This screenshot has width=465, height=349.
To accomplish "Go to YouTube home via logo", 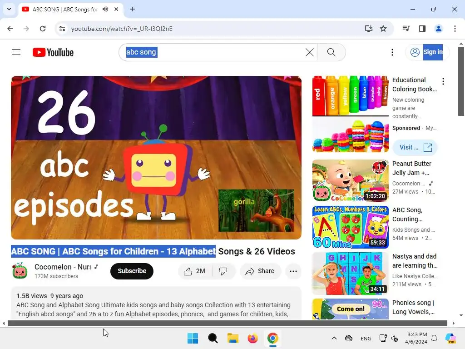I will 53,52.
